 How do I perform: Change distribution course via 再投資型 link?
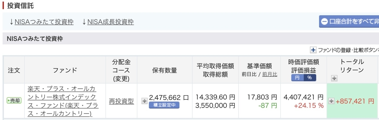pos(121,101)
